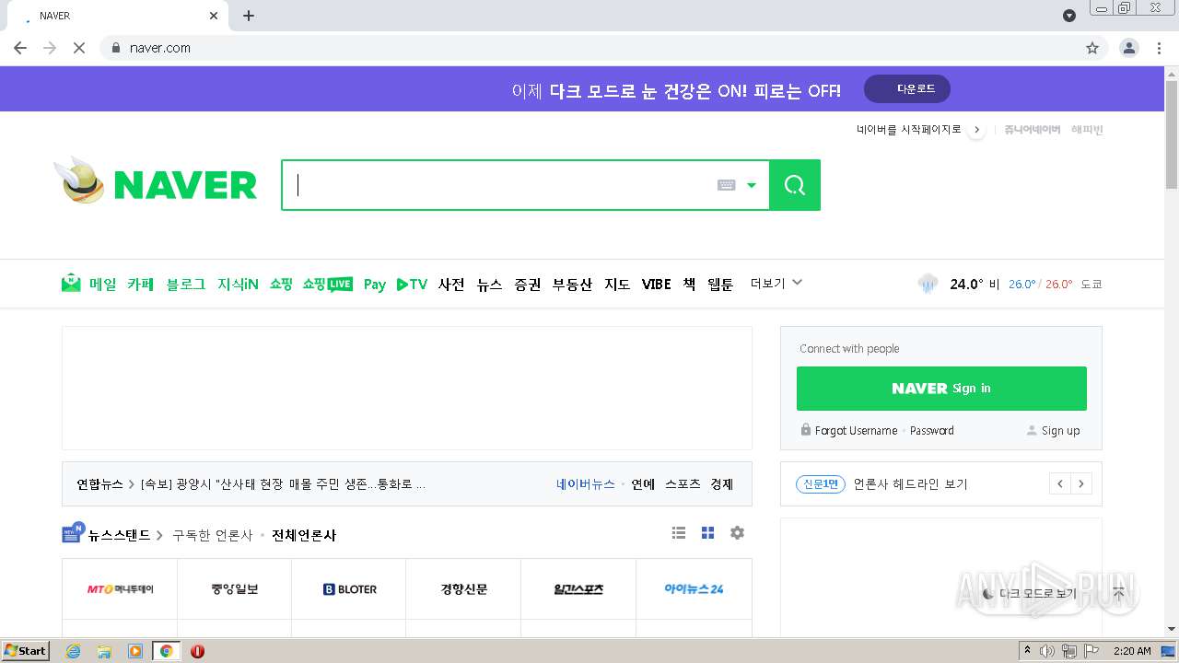1179x663 pixels.
Task: Click the rainy weather icon
Action: point(928,284)
